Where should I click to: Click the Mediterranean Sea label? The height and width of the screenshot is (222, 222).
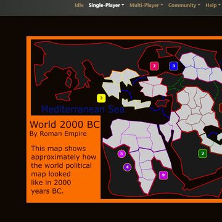click(83, 109)
